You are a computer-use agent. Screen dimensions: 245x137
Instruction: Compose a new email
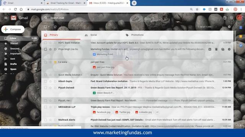(x=13, y=29)
